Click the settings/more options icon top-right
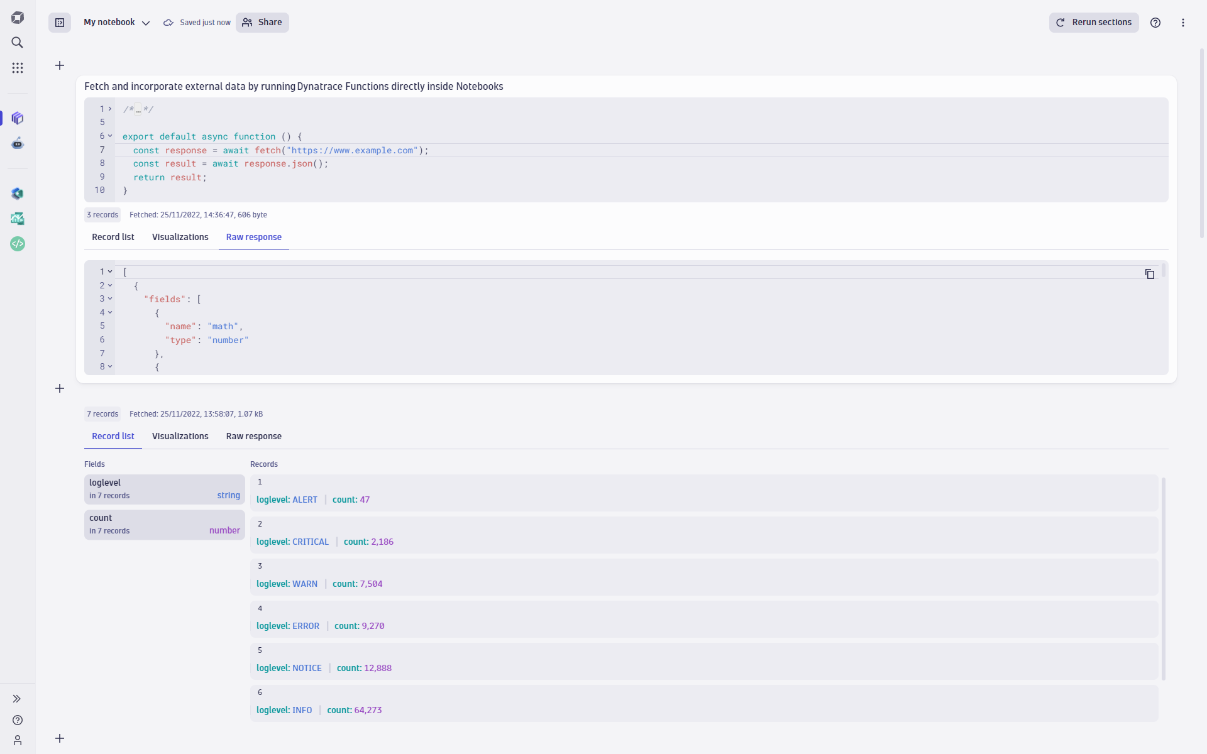This screenshot has width=1207, height=754. pos(1182,23)
